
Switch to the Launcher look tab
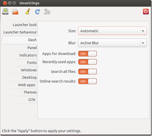20,25
